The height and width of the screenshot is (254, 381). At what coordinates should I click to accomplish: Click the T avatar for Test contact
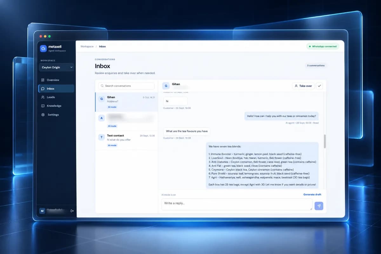102,137
